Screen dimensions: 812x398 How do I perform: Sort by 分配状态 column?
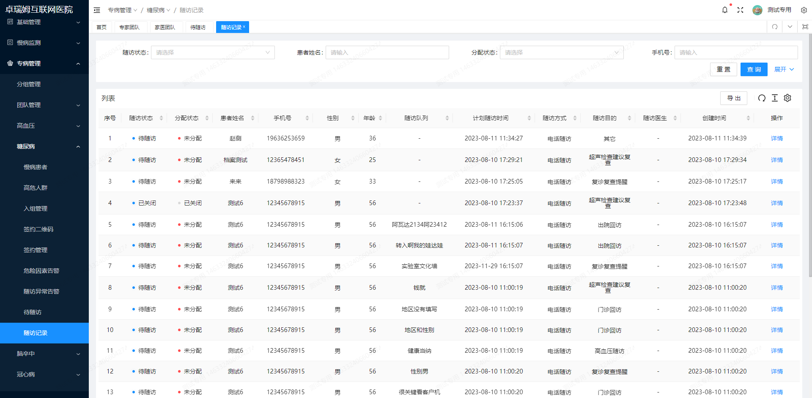207,118
